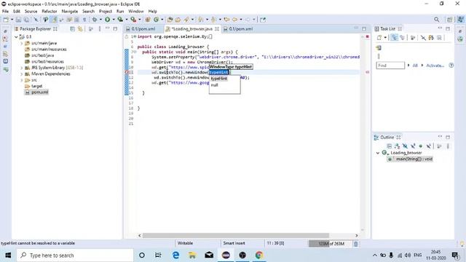Open the Navigate menu

[x=70, y=12]
